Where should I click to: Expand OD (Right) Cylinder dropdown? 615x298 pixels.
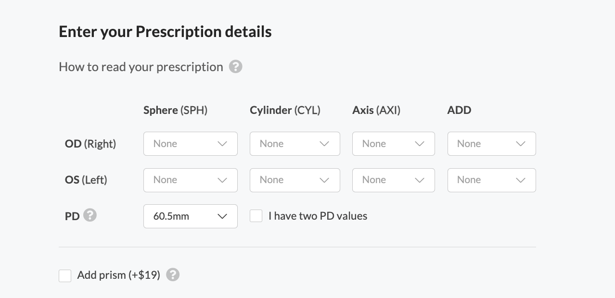click(x=295, y=144)
